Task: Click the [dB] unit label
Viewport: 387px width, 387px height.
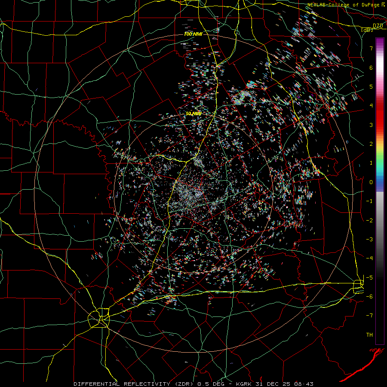Action: click(367, 30)
